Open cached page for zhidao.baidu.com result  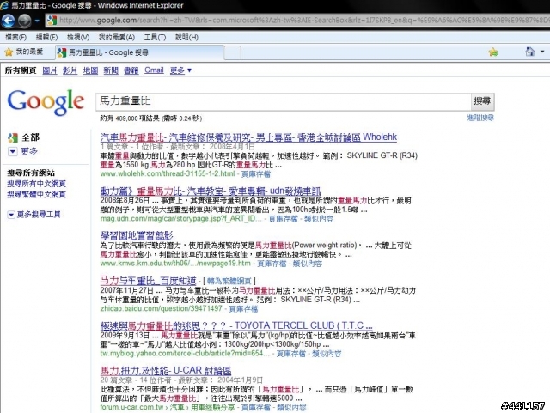[243, 309]
